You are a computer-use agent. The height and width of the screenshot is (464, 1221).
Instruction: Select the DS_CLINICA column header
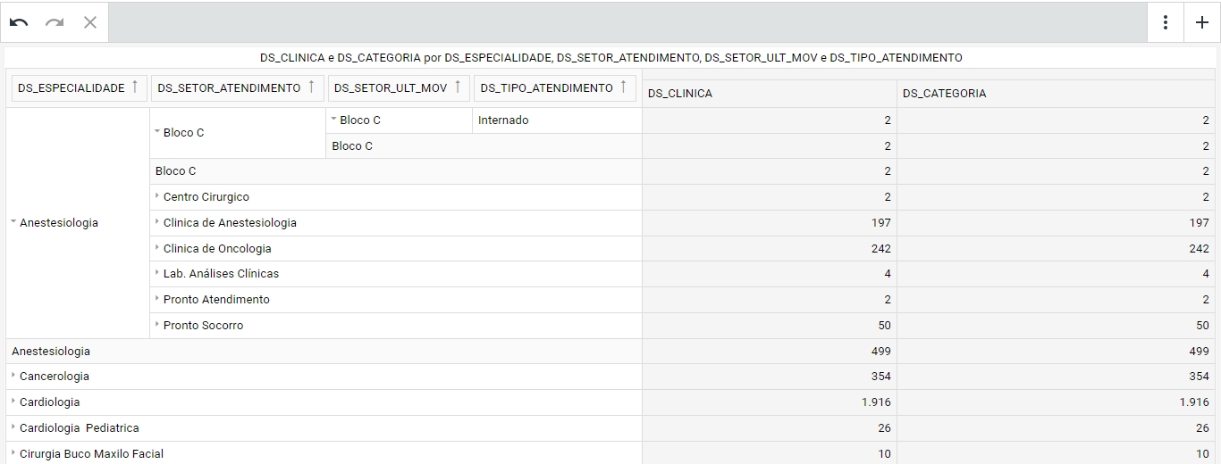tap(769, 94)
